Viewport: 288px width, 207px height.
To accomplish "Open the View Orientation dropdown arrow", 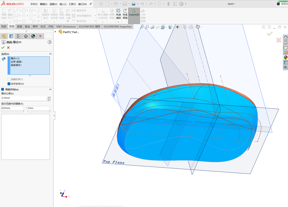I will (166, 27).
